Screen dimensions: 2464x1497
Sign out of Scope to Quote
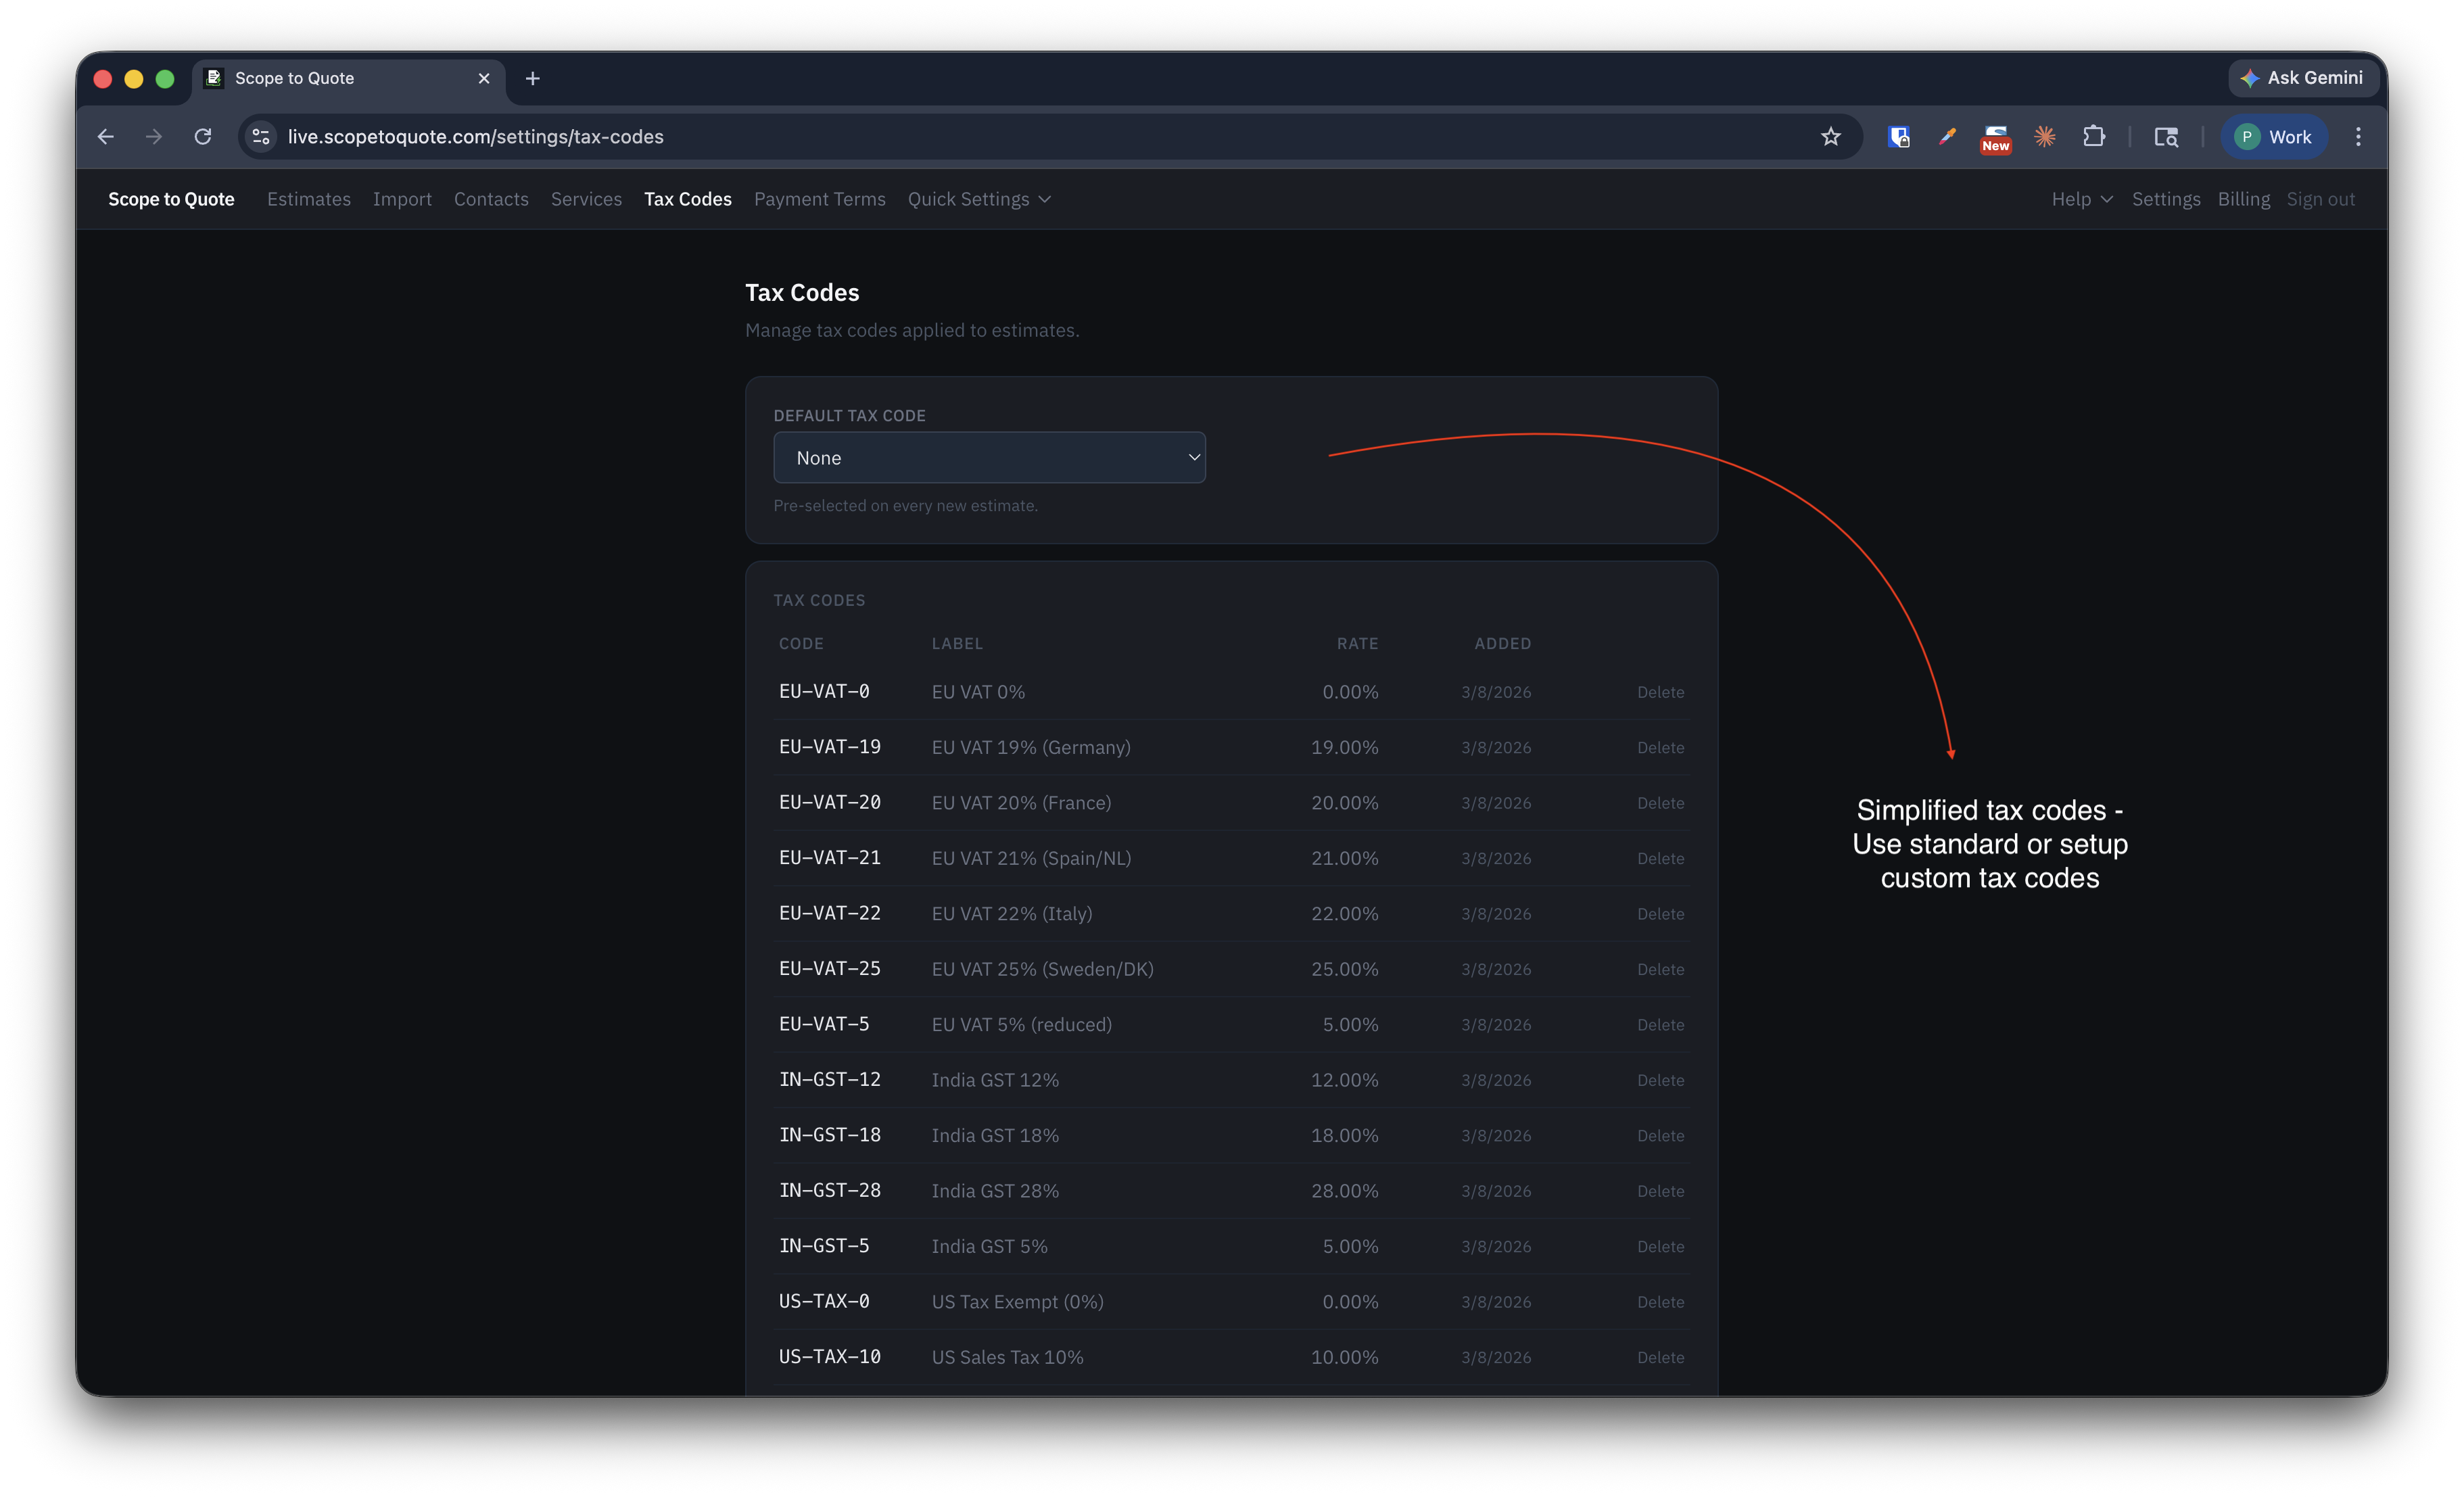tap(2320, 199)
